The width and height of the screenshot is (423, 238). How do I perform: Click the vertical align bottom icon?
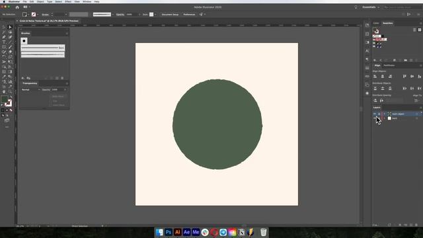click(x=420, y=77)
